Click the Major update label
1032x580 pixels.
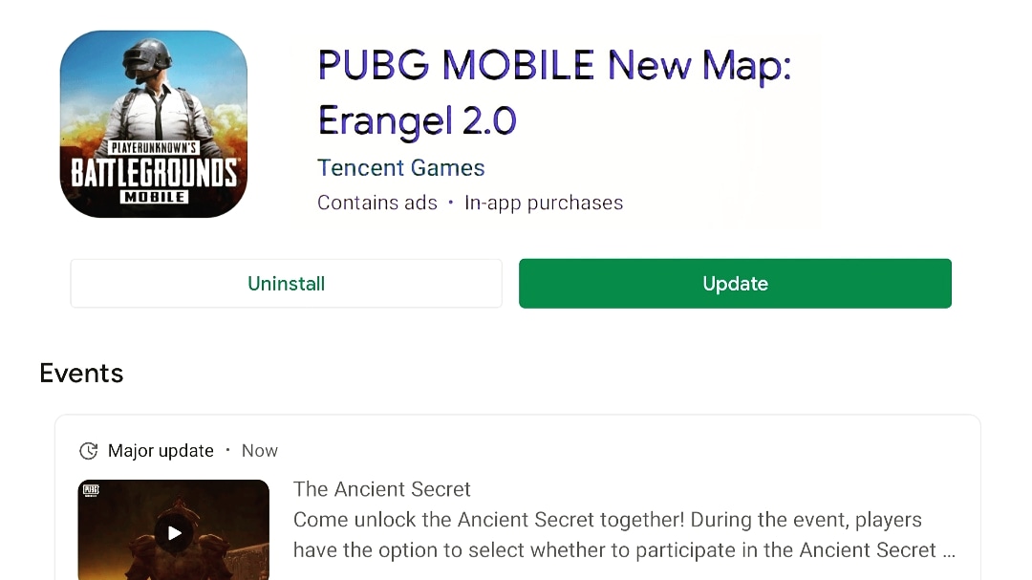[x=161, y=451]
